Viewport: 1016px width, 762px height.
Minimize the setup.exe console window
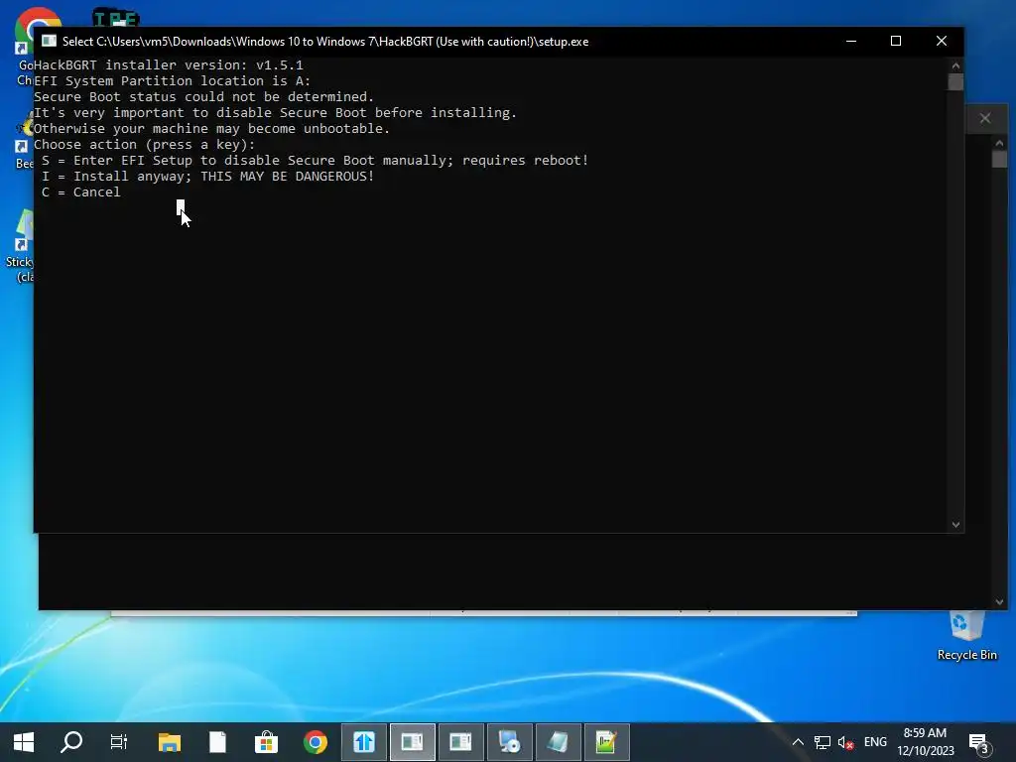pos(851,41)
